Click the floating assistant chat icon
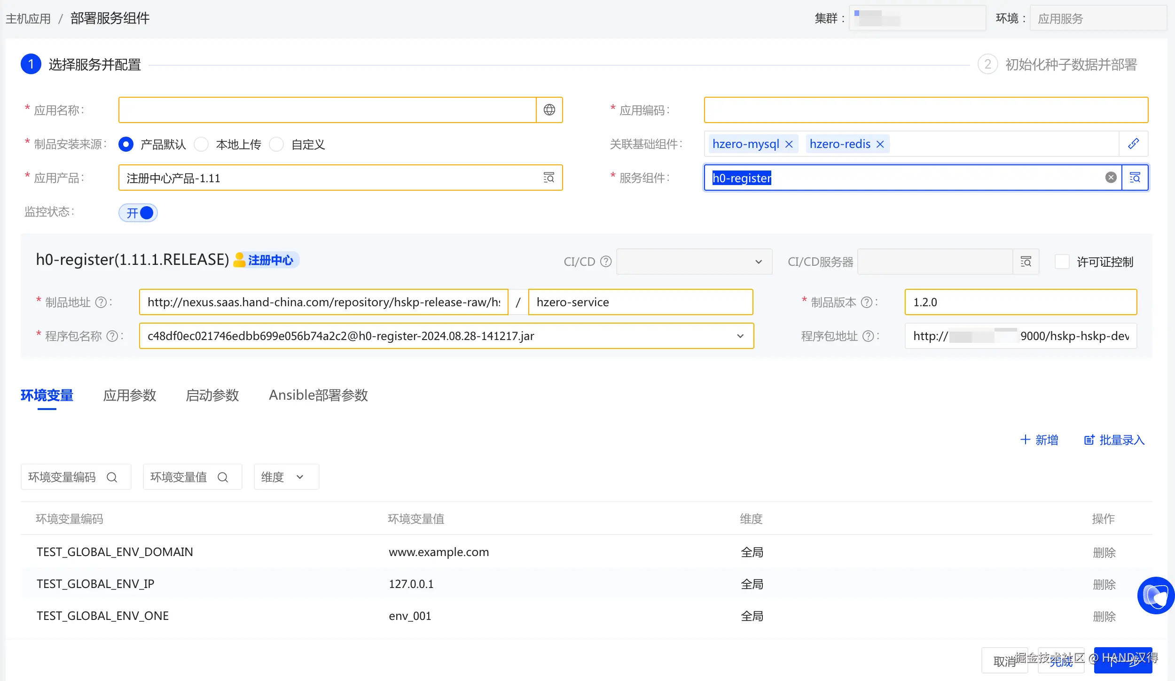 coord(1155,596)
